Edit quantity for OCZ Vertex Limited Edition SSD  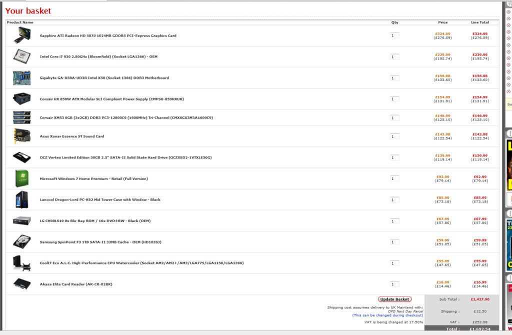point(394,157)
